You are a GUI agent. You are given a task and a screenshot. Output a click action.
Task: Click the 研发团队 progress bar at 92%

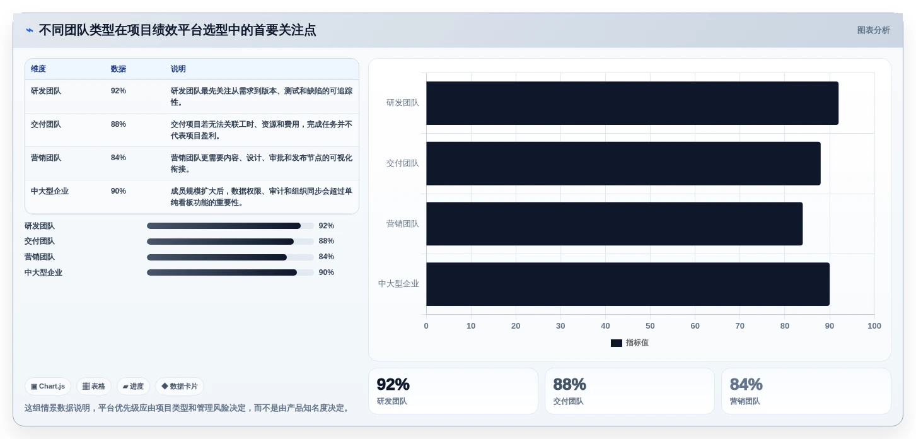pyautogui.click(x=230, y=226)
